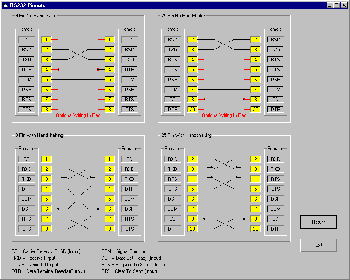This screenshot has width=350, height=280.
Task: Click left pin 7 in 25 Pin With Handshaking
Action: [x=193, y=209]
